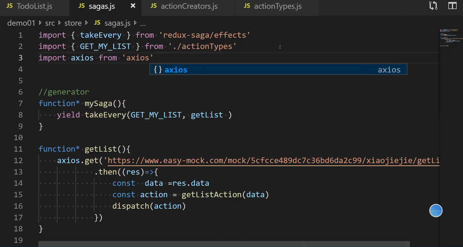Click './actionTypes' string on line 2

click(202, 46)
